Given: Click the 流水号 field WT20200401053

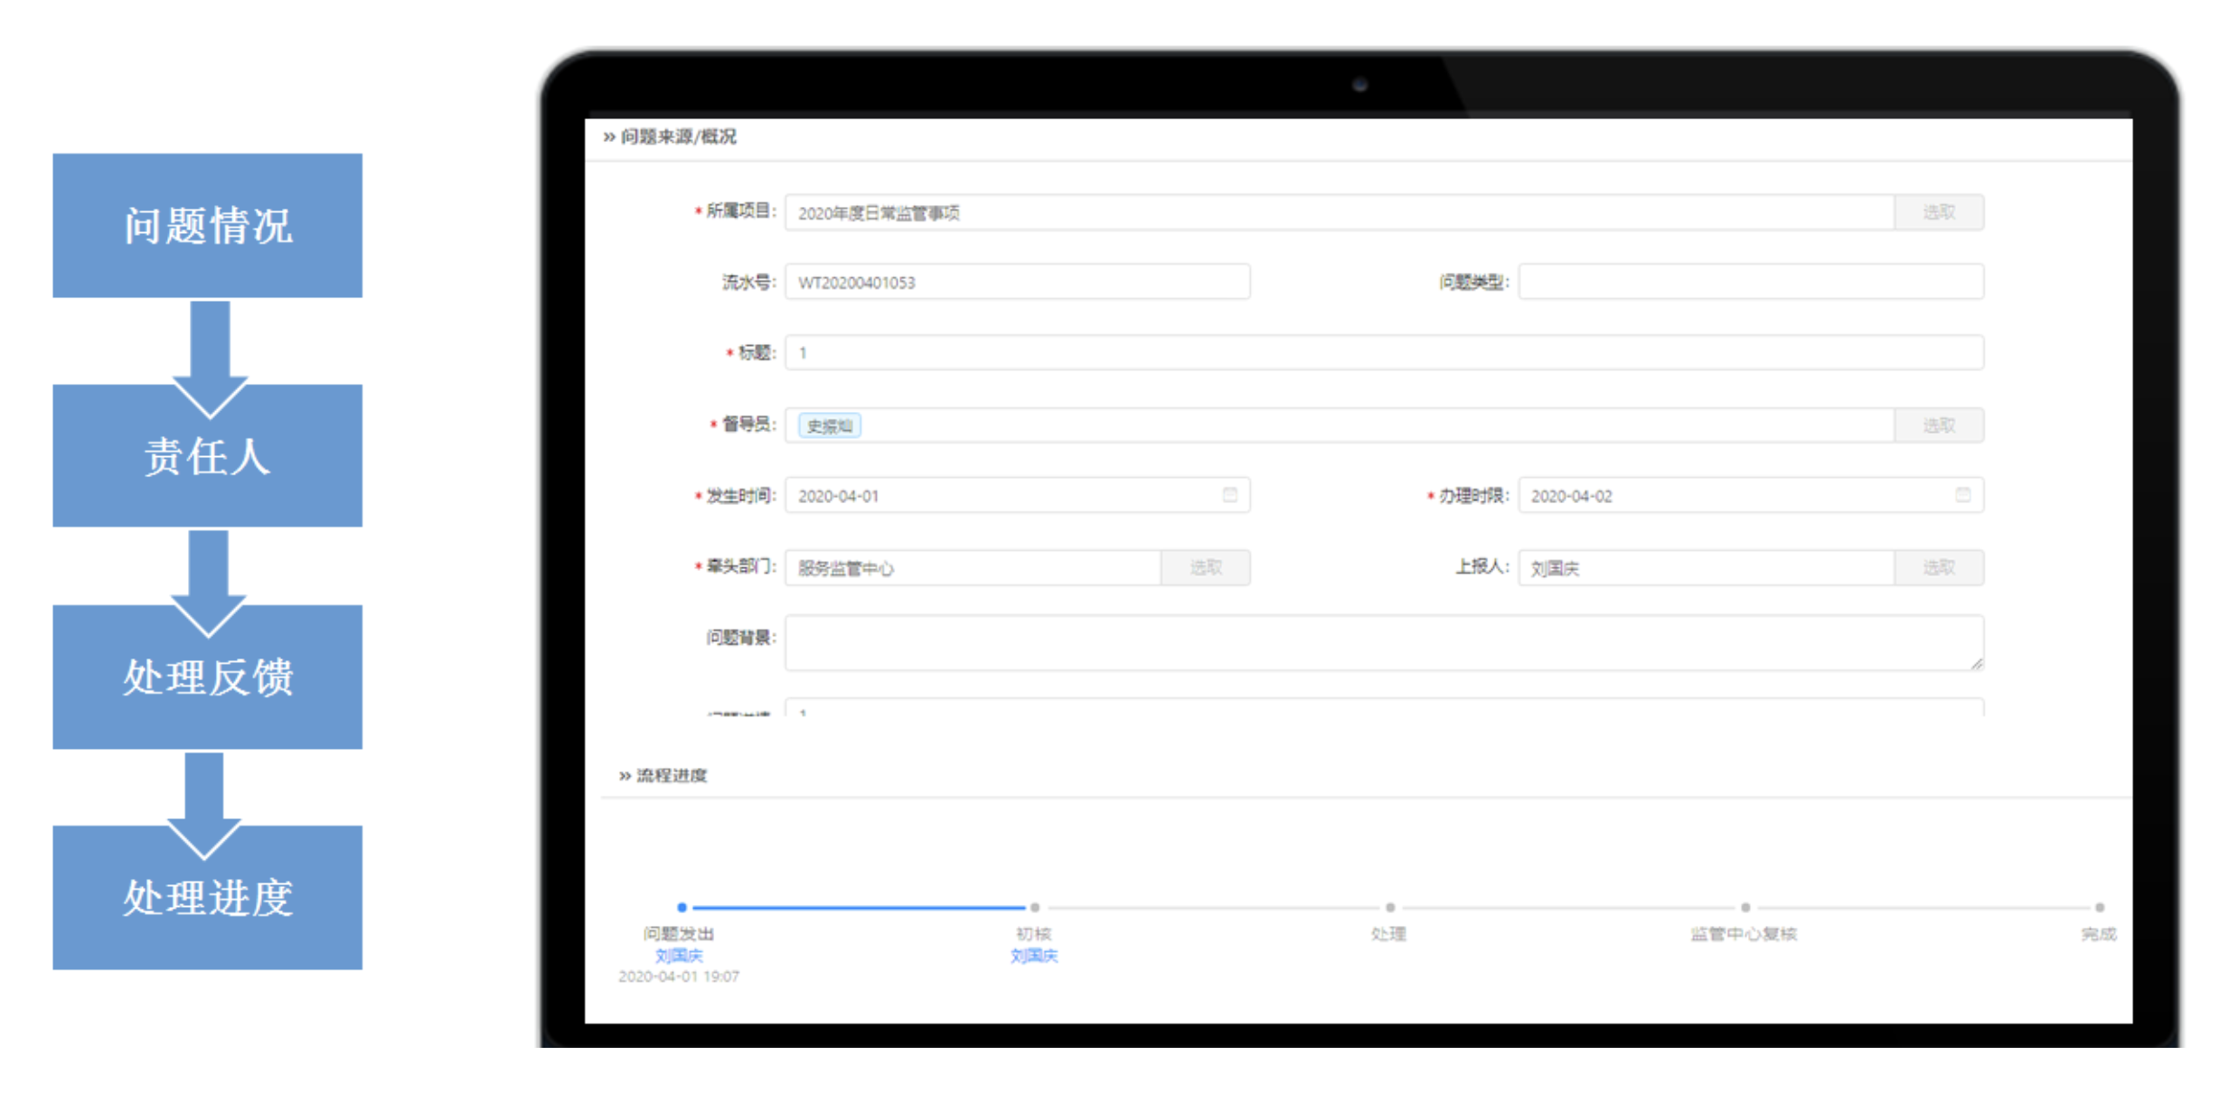Looking at the screenshot, I should pos(1017,282).
